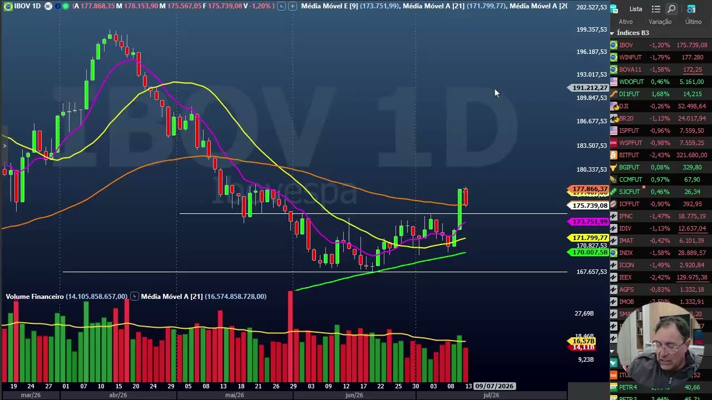Click the index icon of IFNC row
Screen dimensions: 712x400
(614, 216)
